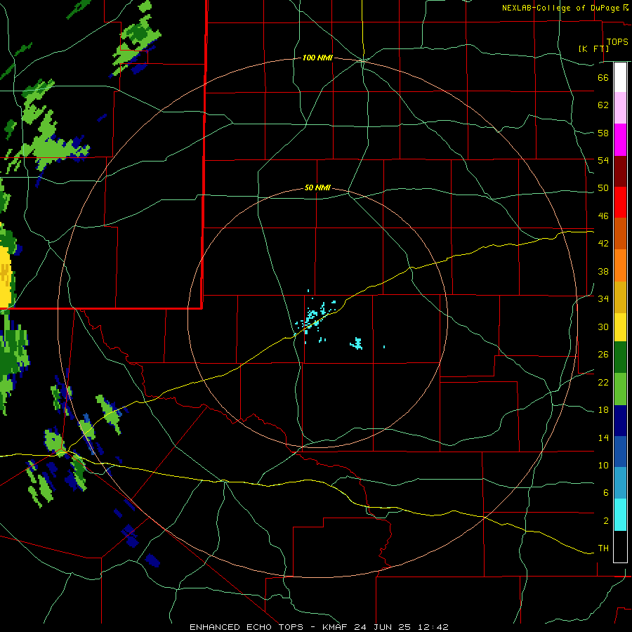The width and height of the screenshot is (632, 632).
Task: Pick the light blue legend swatch
Action: click(x=620, y=483)
